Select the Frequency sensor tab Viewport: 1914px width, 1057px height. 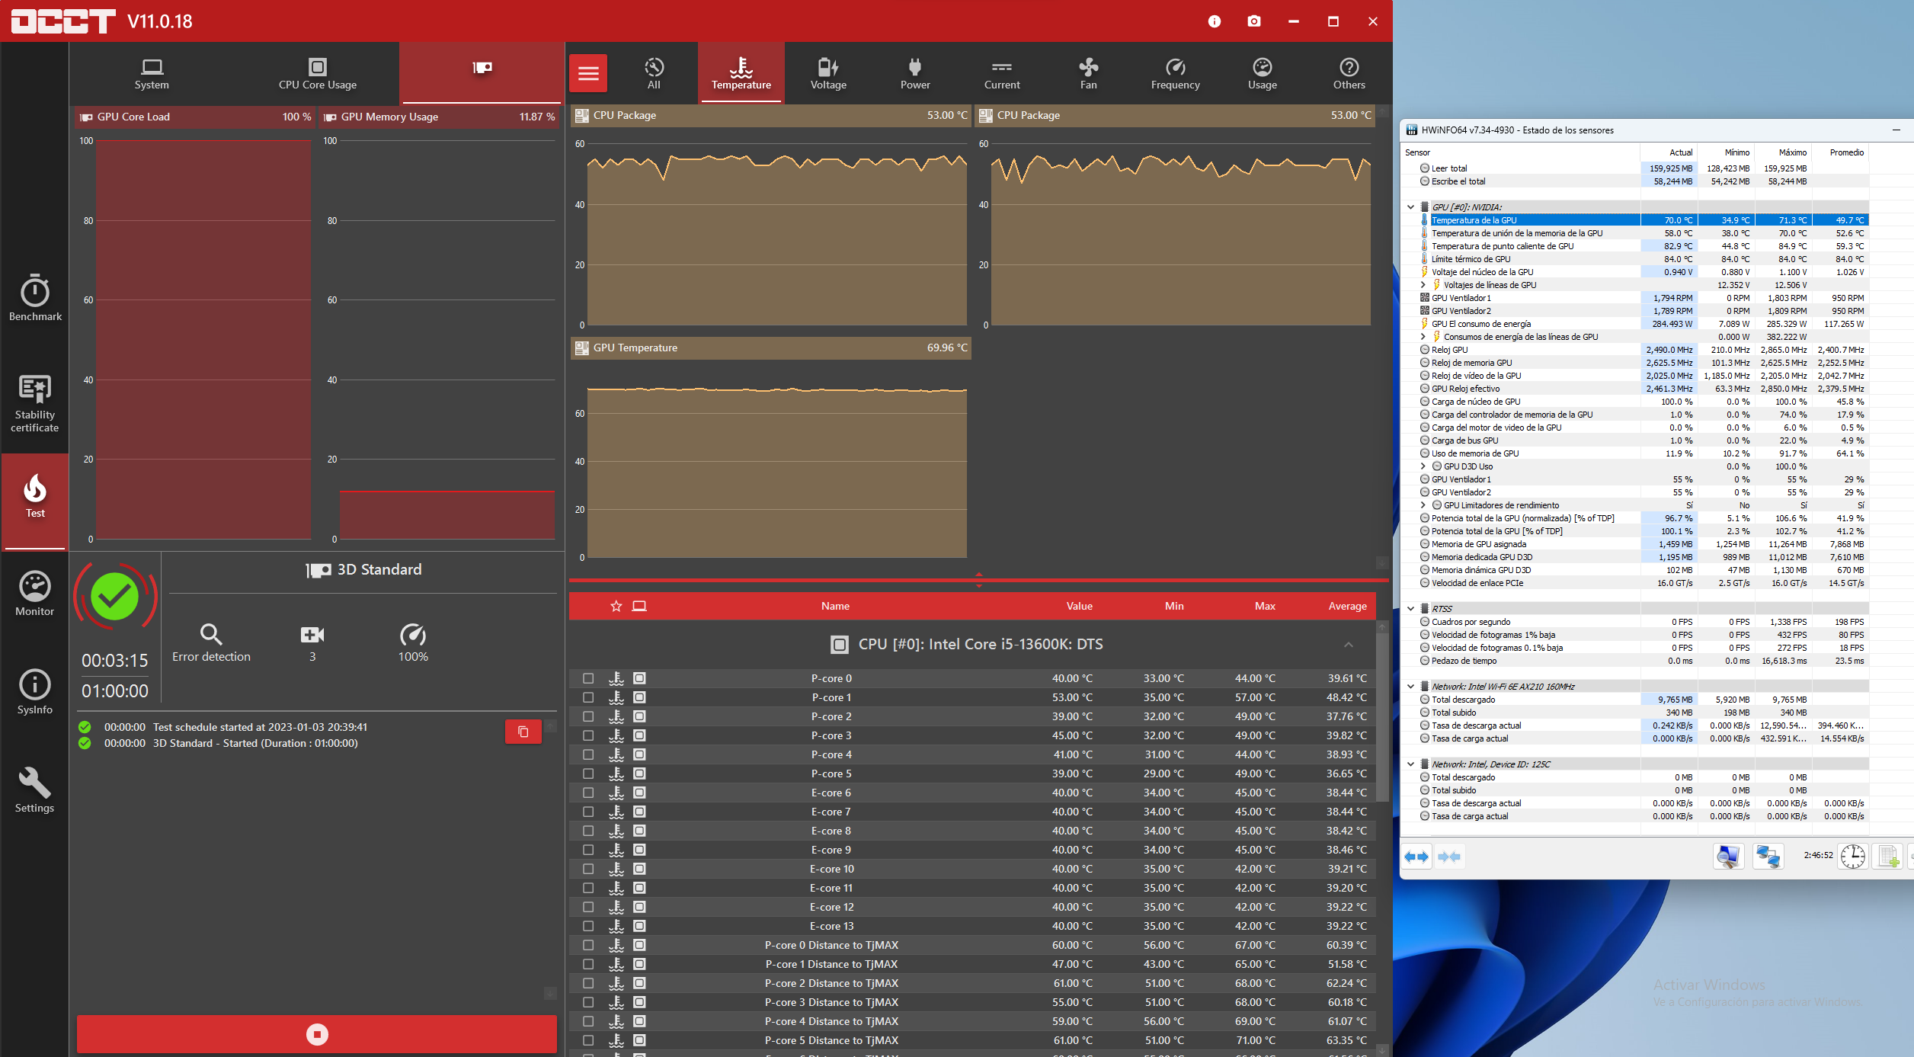click(x=1176, y=74)
